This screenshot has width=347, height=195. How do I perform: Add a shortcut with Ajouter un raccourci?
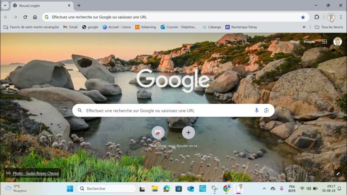(x=188, y=136)
